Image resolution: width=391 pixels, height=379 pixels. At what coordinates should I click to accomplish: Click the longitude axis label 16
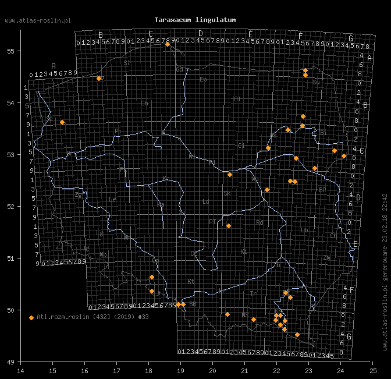point(84,371)
